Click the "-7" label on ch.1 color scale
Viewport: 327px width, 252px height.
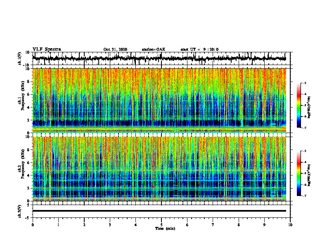(304, 128)
